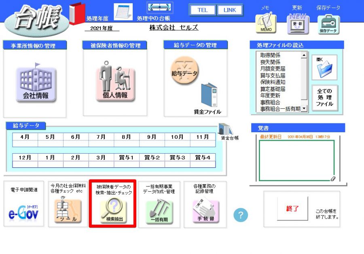
Task: Click the 給与データ round icon
Action: (184, 71)
